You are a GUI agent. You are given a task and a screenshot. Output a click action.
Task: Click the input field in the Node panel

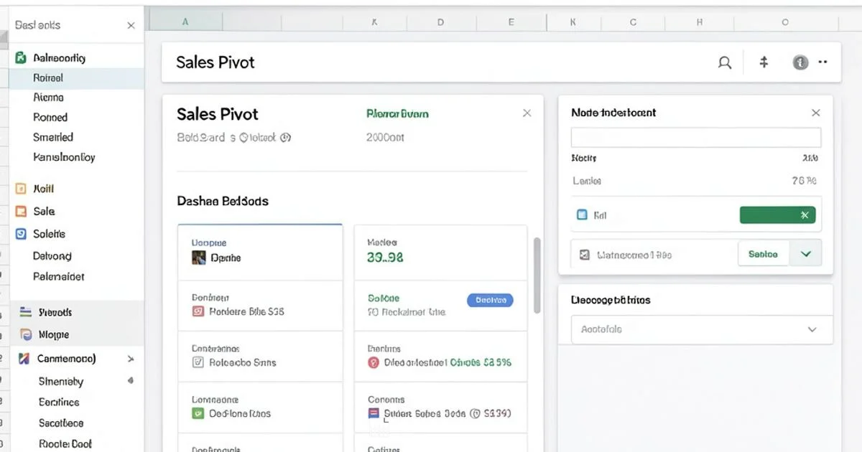pyautogui.click(x=695, y=137)
